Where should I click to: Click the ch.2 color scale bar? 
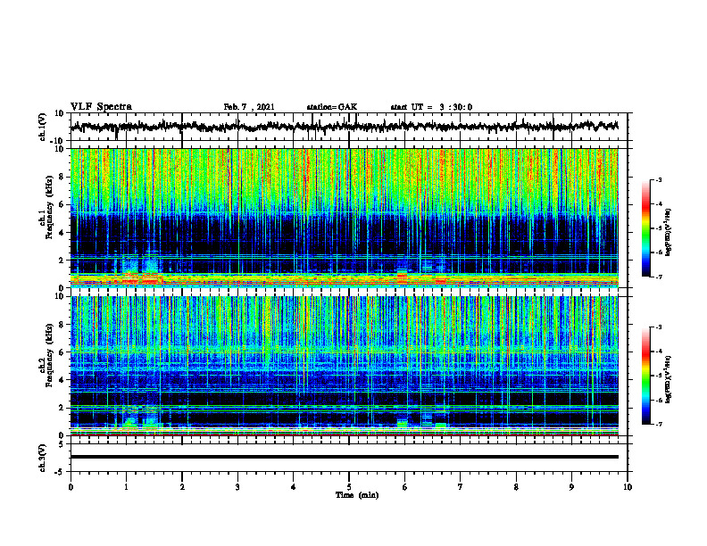(x=645, y=376)
